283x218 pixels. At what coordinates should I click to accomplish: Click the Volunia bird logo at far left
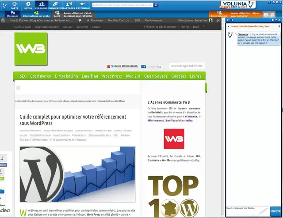[4, 5]
